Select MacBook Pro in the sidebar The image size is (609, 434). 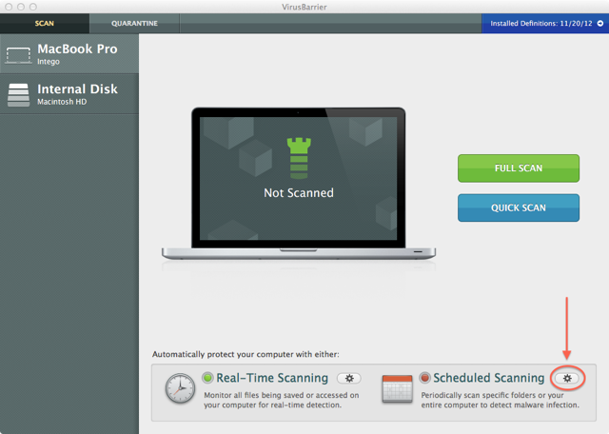click(69, 53)
